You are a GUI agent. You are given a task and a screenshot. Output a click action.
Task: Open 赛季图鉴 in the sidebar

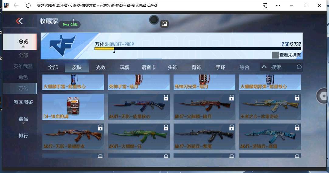(23, 102)
